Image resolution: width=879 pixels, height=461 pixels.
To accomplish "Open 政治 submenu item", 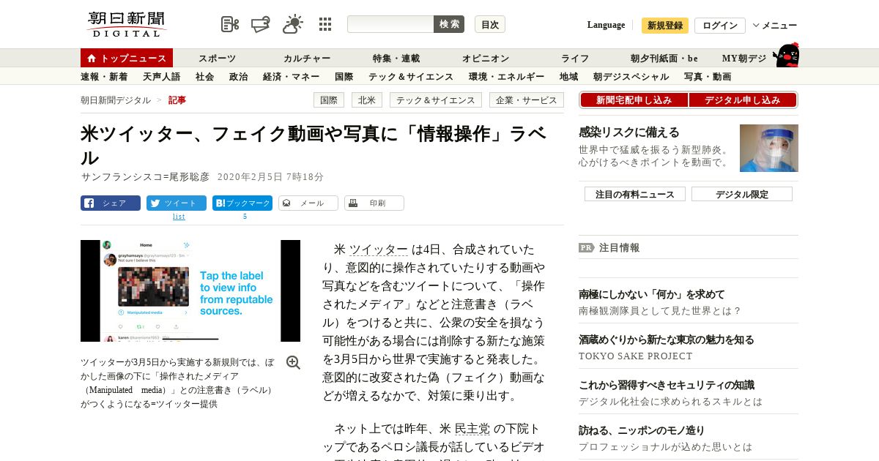I will tap(238, 76).
